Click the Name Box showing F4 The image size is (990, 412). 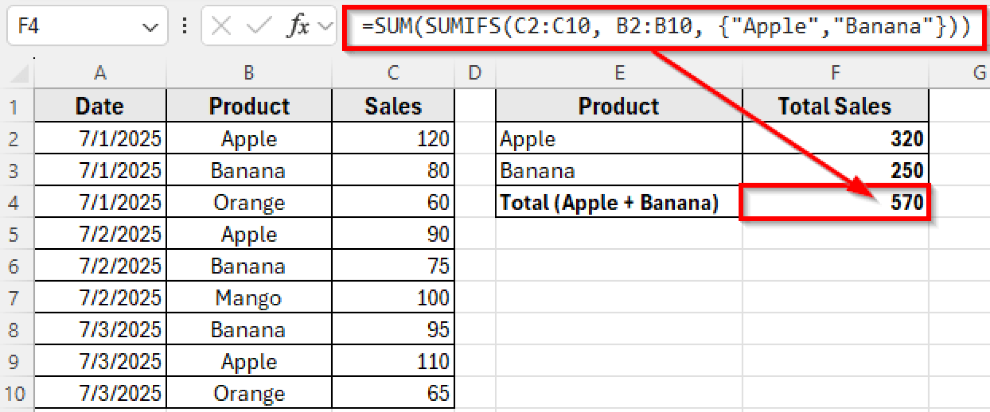pyautogui.click(x=73, y=26)
